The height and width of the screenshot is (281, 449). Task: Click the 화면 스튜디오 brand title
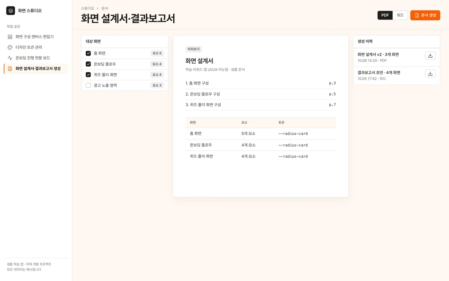(x=30, y=10)
